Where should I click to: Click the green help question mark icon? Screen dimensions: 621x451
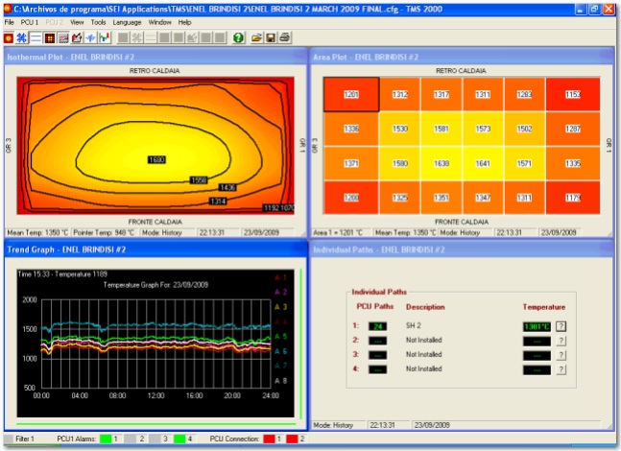pyautogui.click(x=237, y=37)
